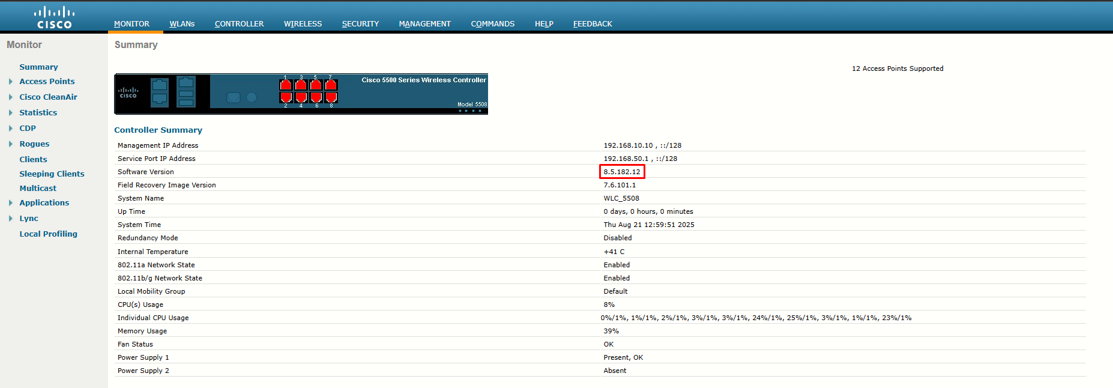Open Access Points in the sidebar
Image resolution: width=1113 pixels, height=388 pixels.
click(47, 82)
